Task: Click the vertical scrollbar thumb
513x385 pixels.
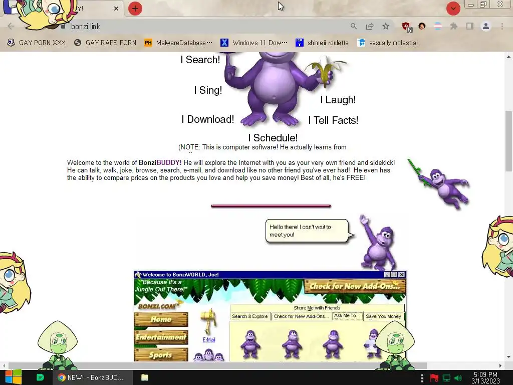Action: [509, 141]
